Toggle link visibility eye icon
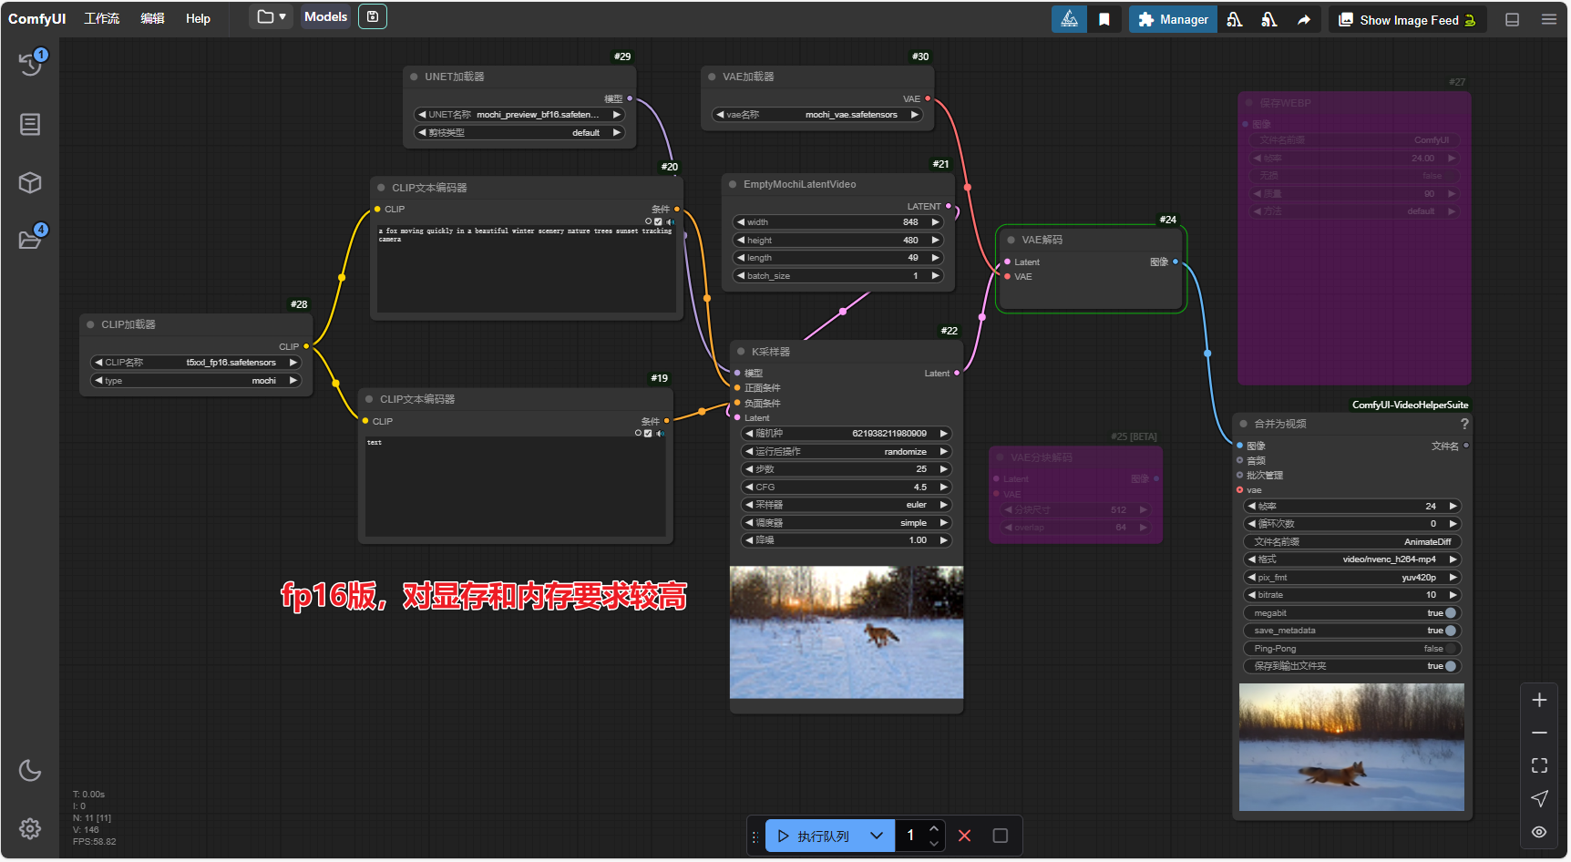The height and width of the screenshot is (862, 1571). 1539,832
